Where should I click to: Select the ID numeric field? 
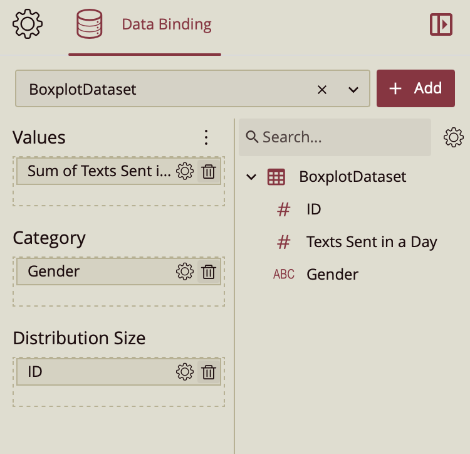coord(313,209)
